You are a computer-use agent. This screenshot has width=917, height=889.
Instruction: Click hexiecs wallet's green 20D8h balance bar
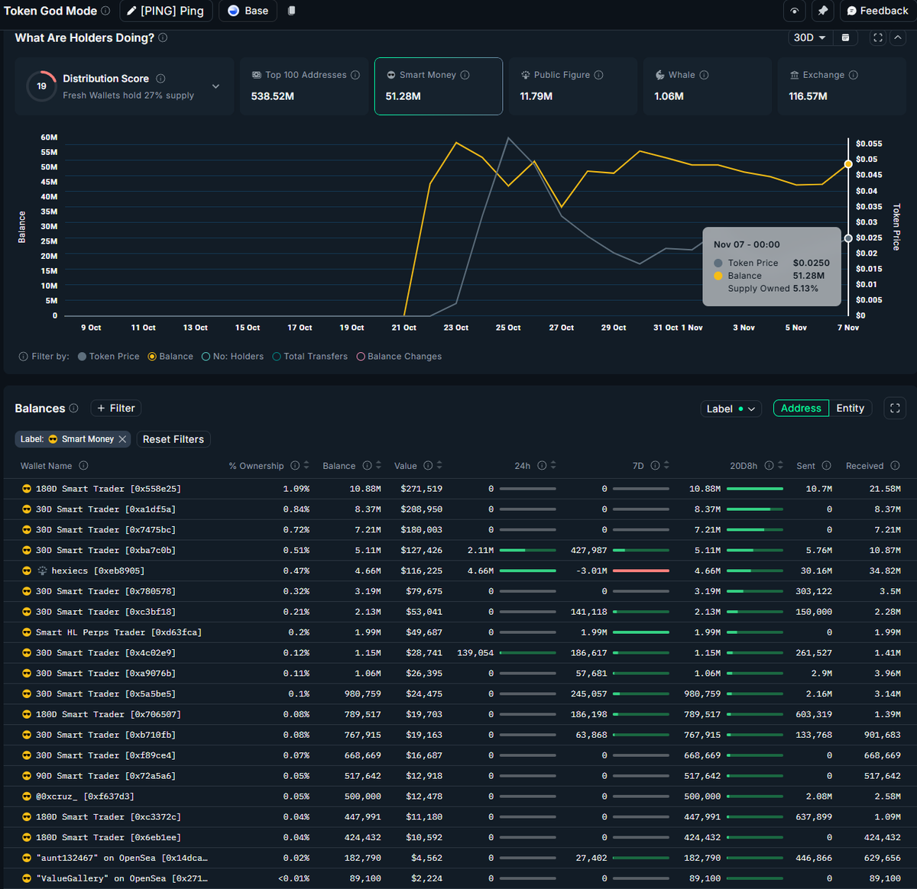click(753, 571)
